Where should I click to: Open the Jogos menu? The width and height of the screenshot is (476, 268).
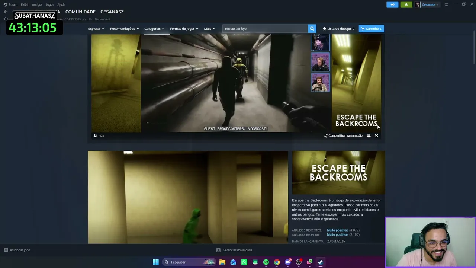(50, 4)
